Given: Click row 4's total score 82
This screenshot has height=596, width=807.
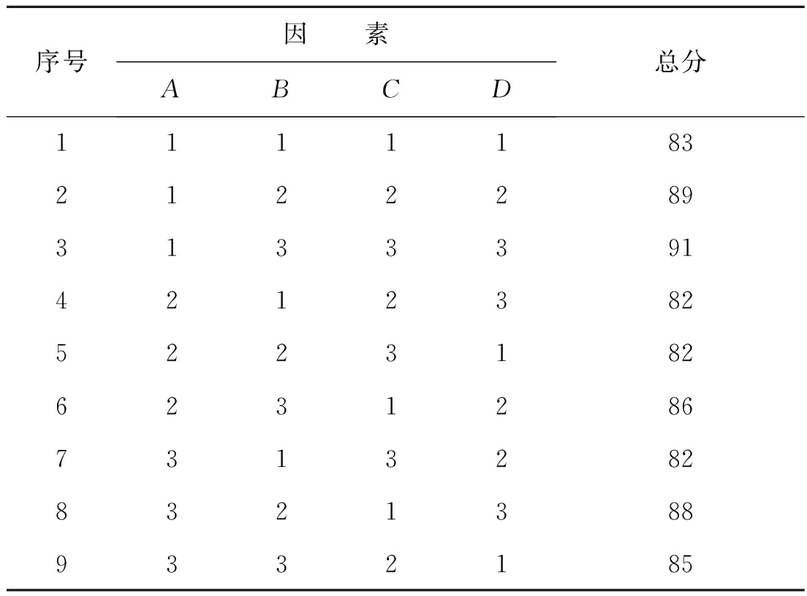Looking at the screenshot, I should click(x=680, y=301).
